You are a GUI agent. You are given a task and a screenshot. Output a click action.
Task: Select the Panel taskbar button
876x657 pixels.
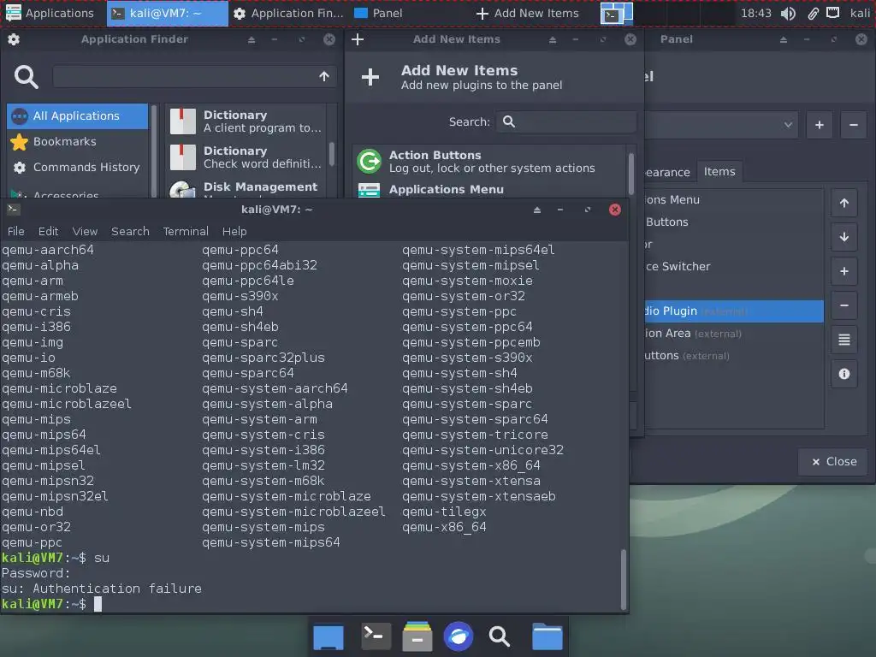[378, 13]
